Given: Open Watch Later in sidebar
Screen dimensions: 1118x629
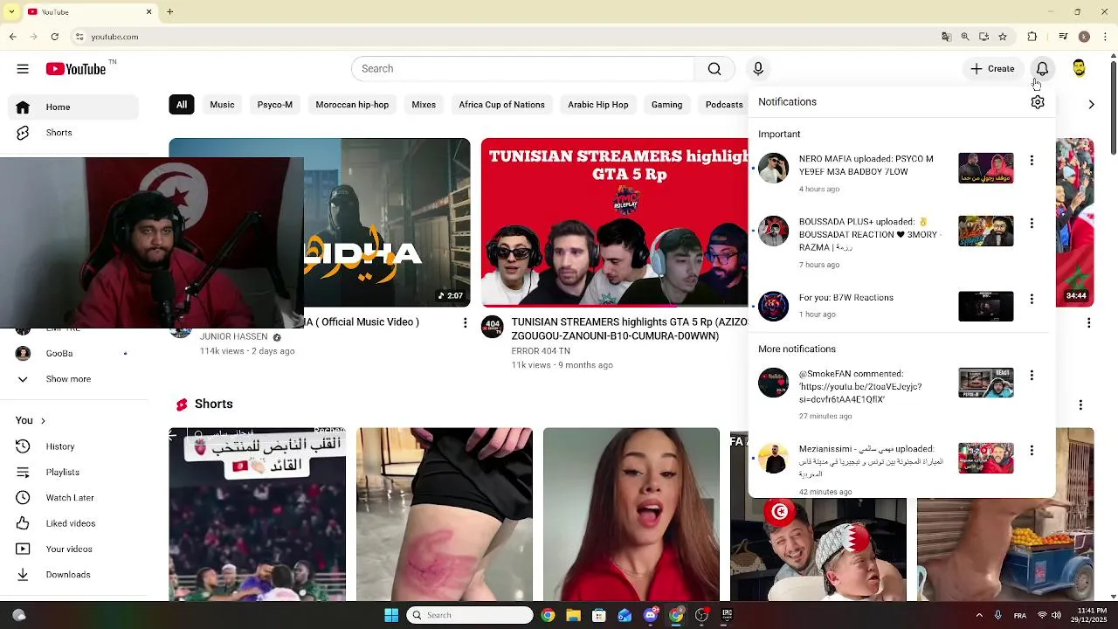Looking at the screenshot, I should [x=73, y=498].
